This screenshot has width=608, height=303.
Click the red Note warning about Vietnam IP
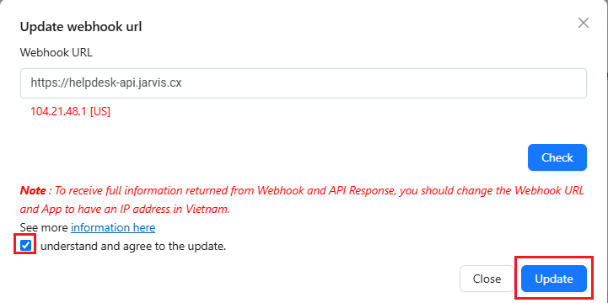click(x=302, y=200)
